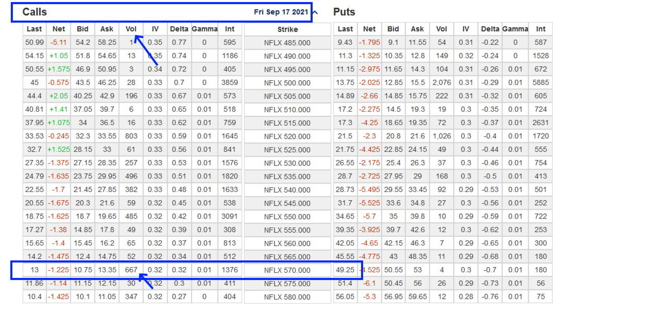Select the NFLX 575.000 strike cell
The image size is (667, 315).
[288, 284]
